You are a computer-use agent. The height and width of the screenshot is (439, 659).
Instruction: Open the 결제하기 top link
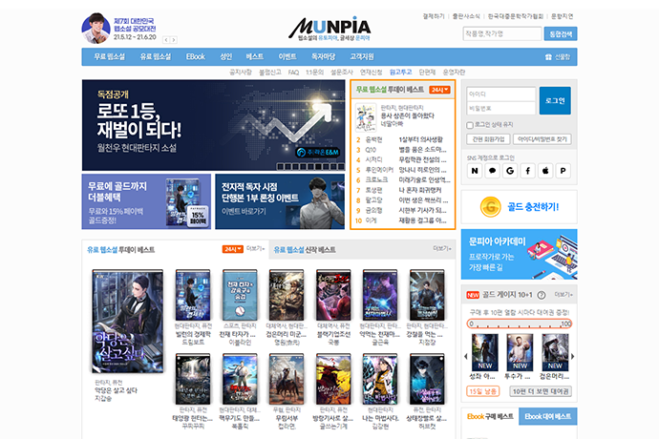(434, 16)
